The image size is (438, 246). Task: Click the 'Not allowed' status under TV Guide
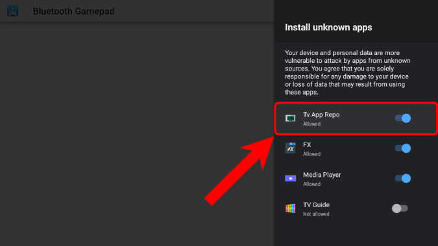tap(316, 214)
